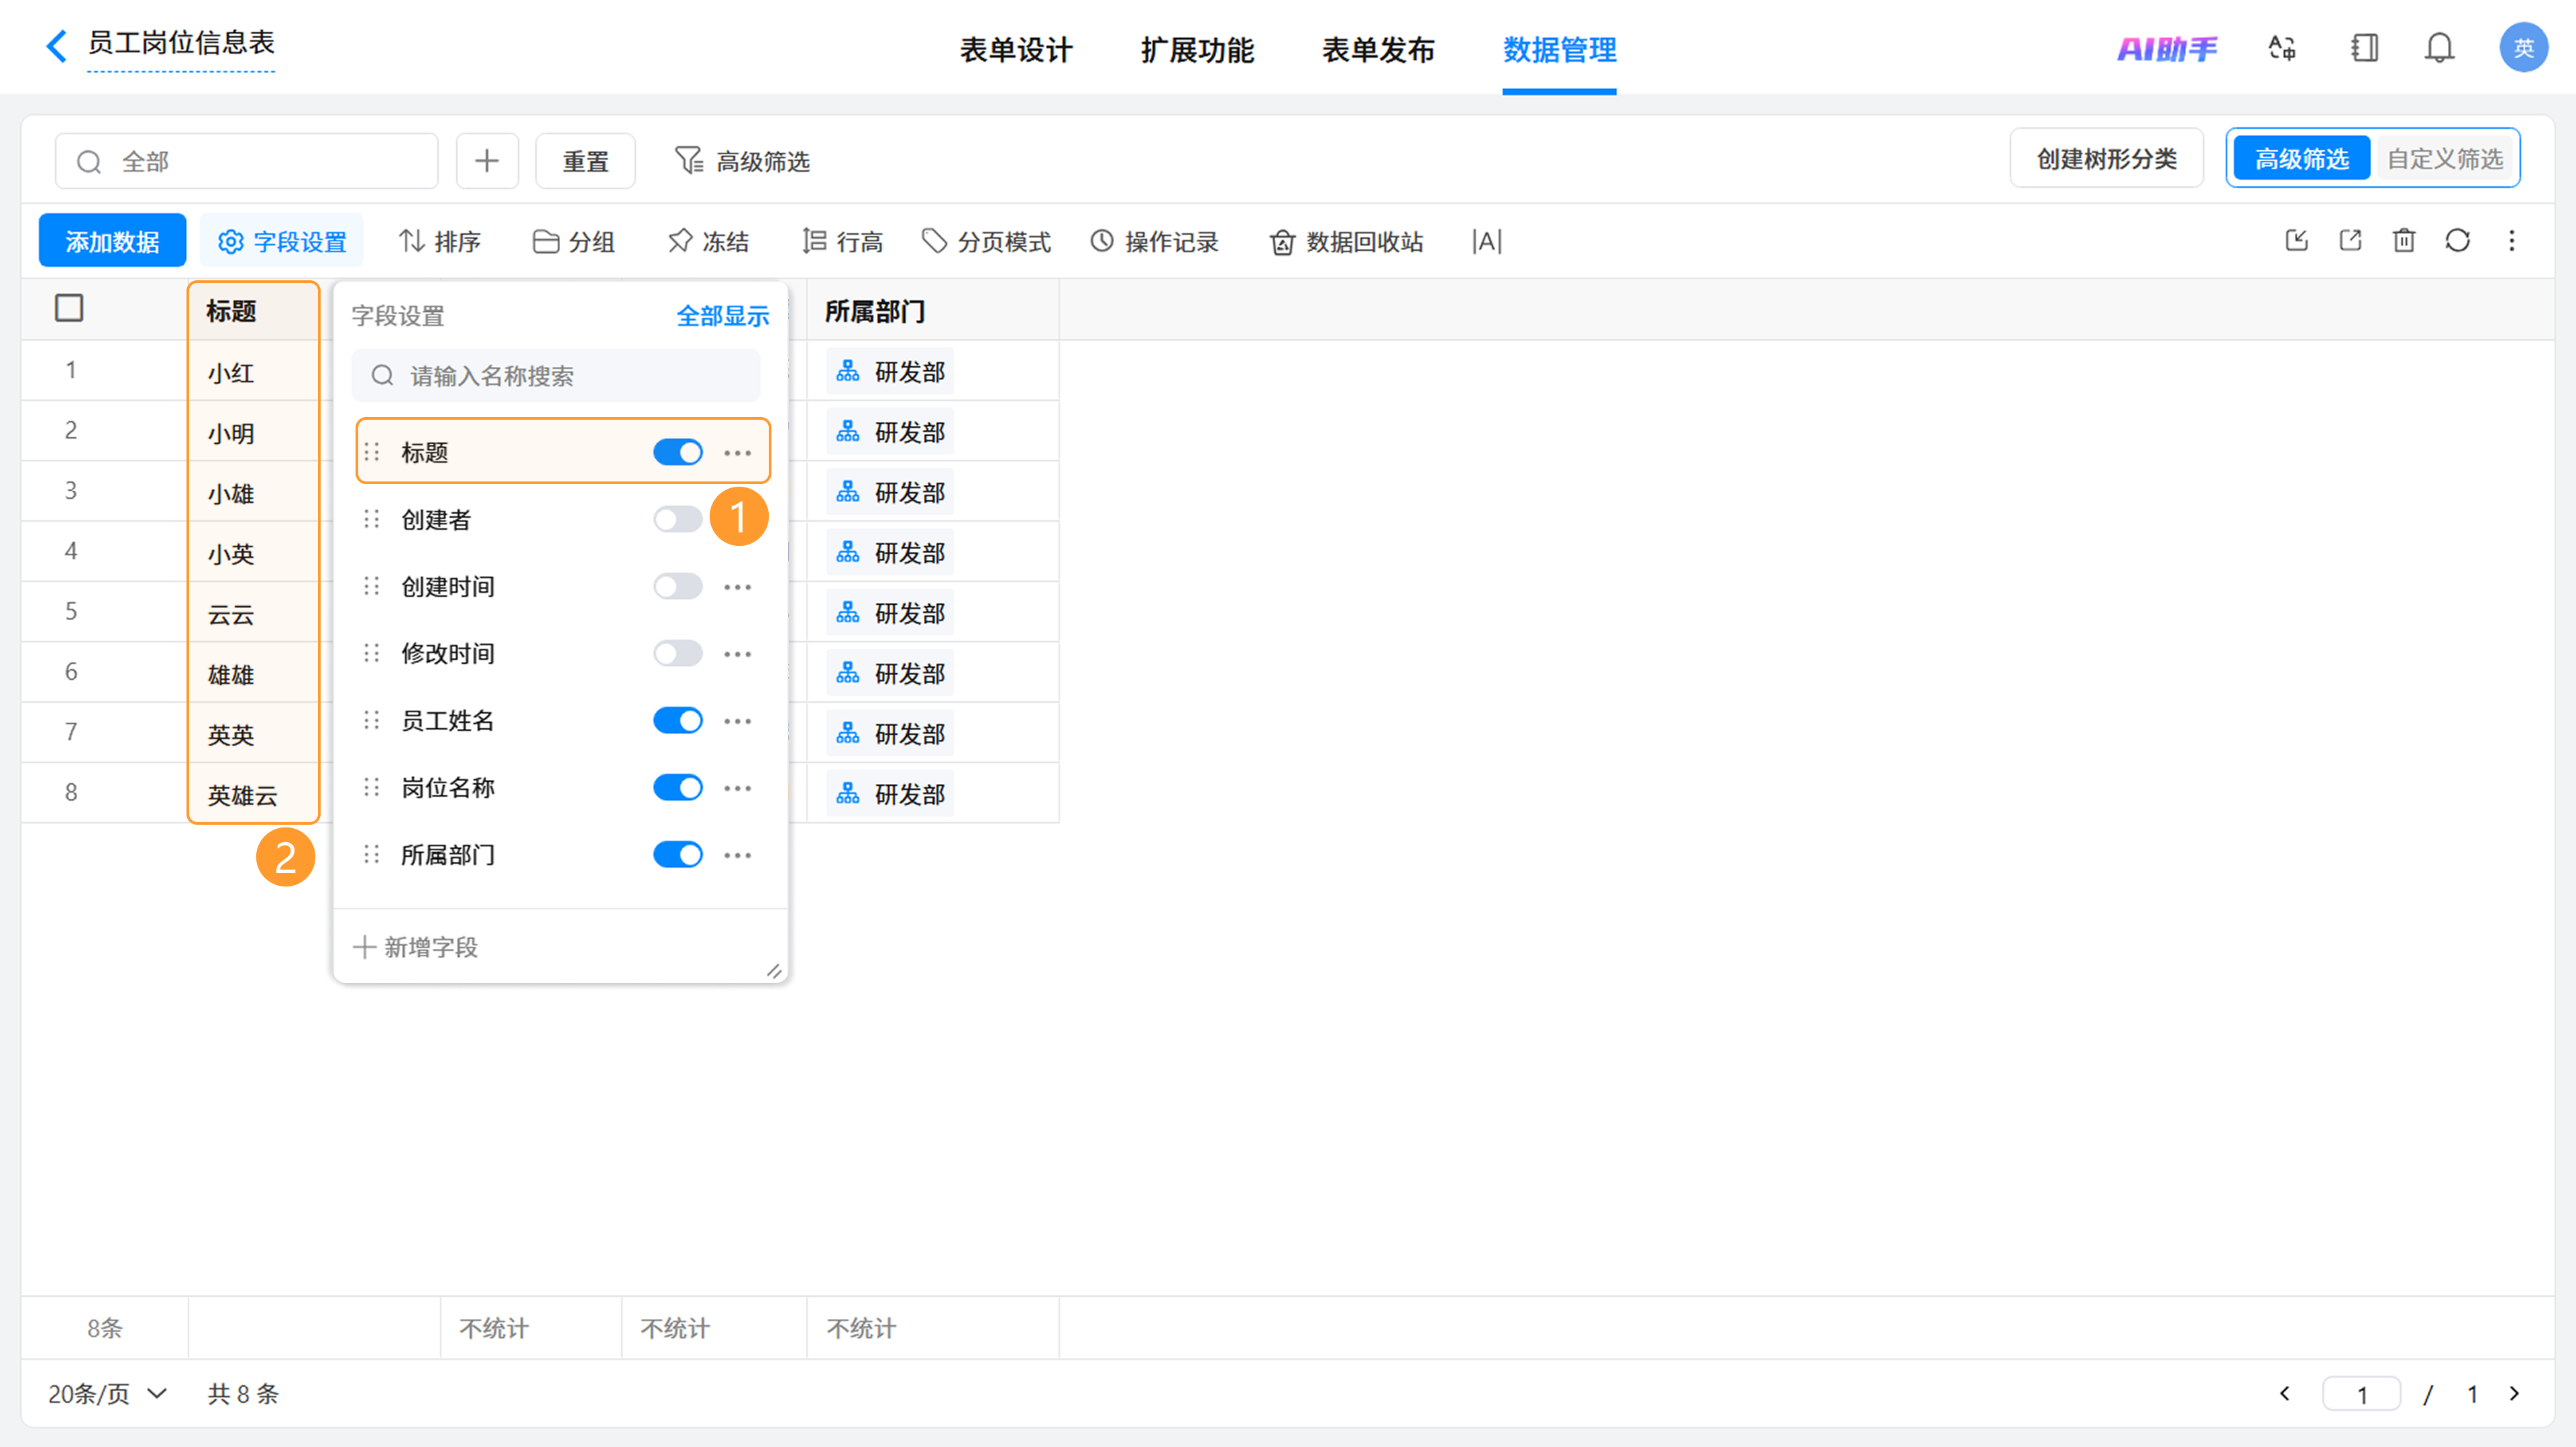Viewport: 2576px width, 1447px height.
Task: Click drag handle of 标题 field
Action: coord(372,452)
